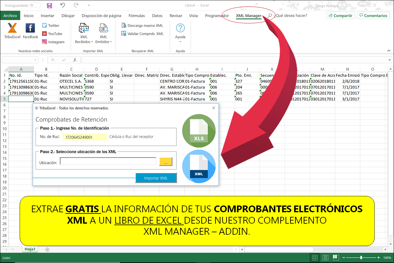Select the cell containing OTECEL S.A.
The image size is (394, 263).
(x=71, y=81)
